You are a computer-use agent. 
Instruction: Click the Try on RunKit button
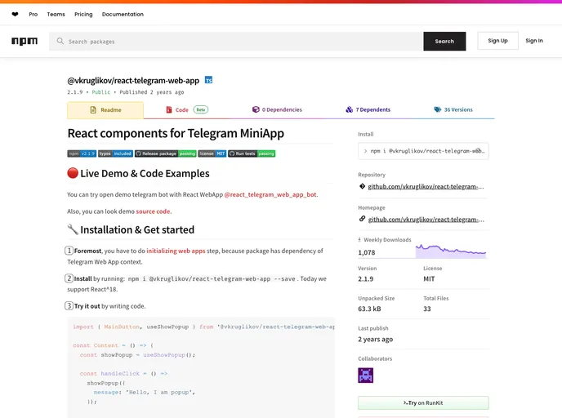(x=423, y=403)
